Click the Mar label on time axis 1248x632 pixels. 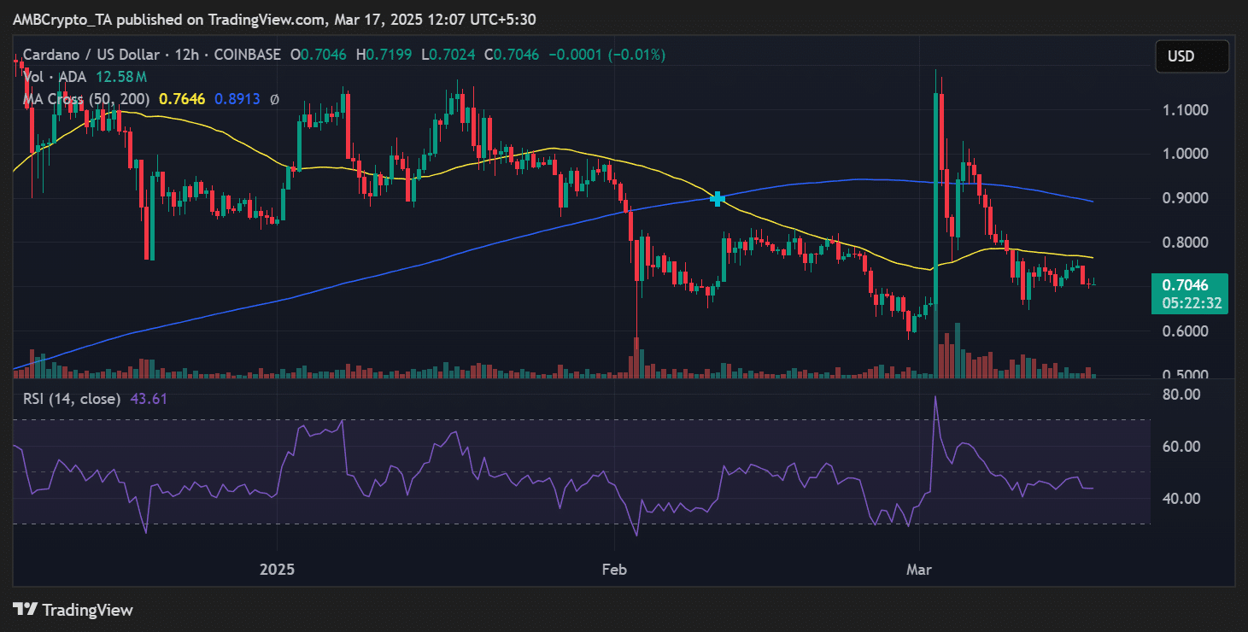click(x=921, y=569)
